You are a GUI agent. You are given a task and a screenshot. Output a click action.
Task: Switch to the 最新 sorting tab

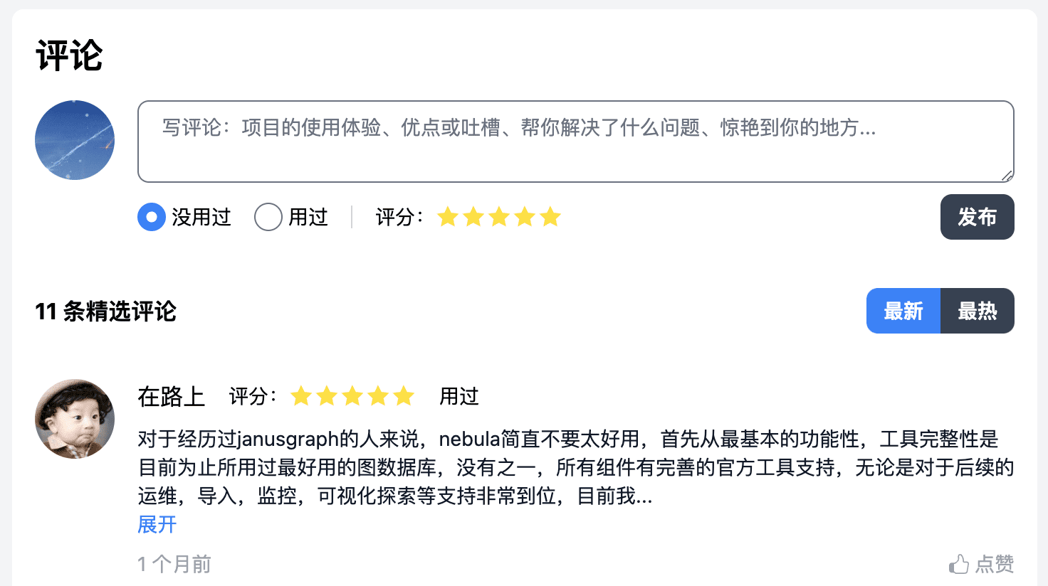click(903, 311)
